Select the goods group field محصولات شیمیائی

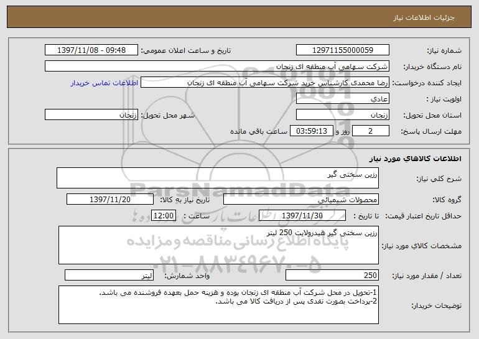(x=301, y=200)
